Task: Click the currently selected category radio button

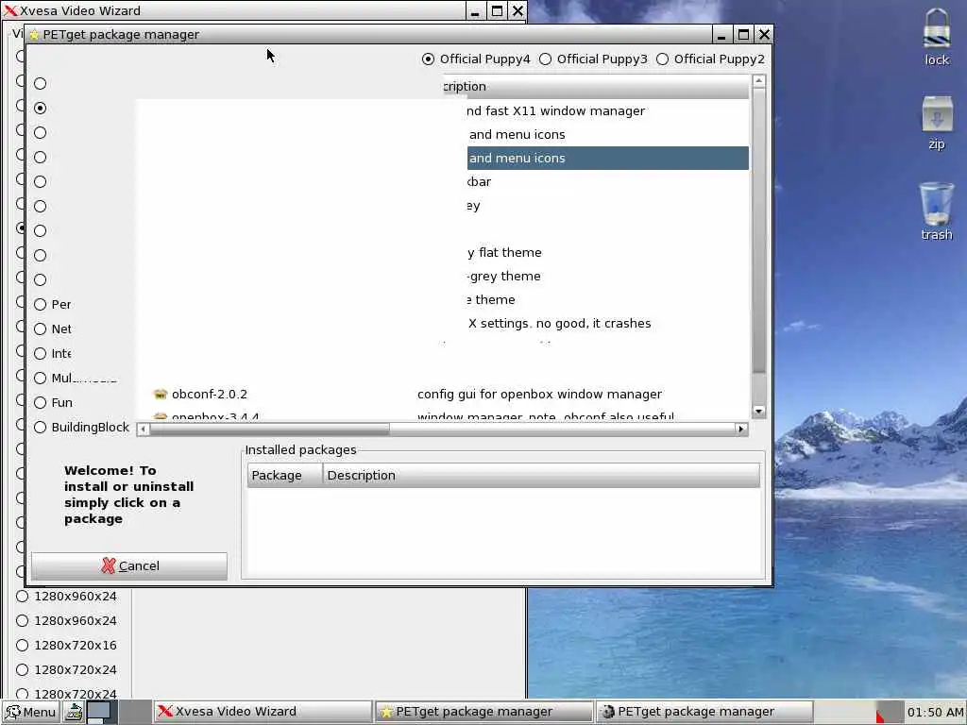Action: pos(41,108)
